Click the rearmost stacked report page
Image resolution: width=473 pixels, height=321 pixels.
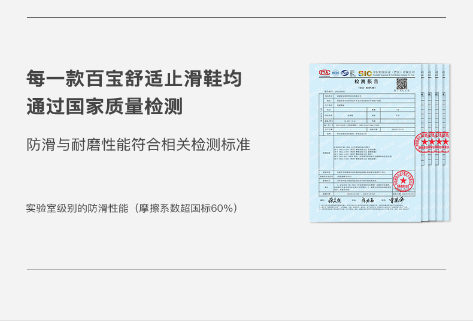(448, 179)
